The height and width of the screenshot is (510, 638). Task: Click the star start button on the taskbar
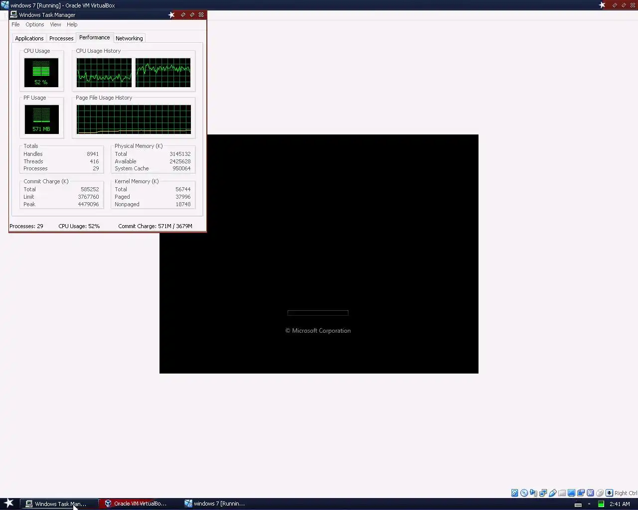tap(8, 503)
